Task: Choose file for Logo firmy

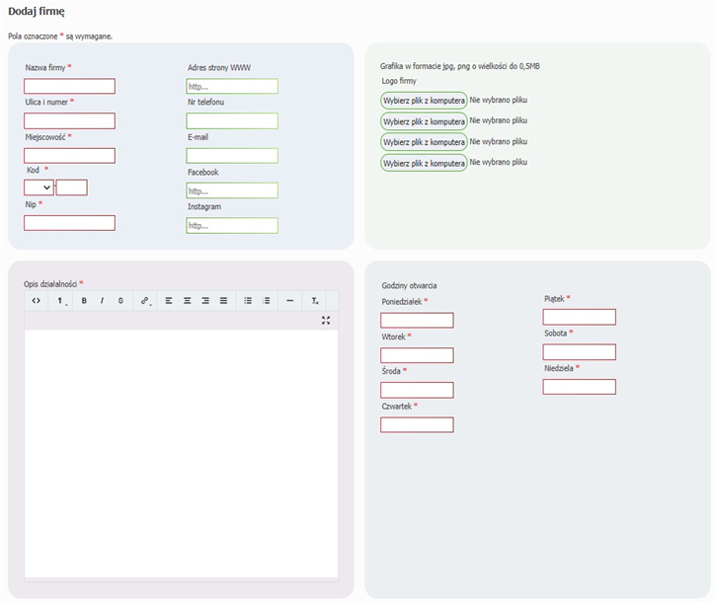Action: [x=424, y=100]
